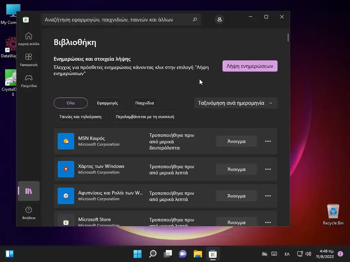Screen dimensions: 350x262
Task: Click the Microsoft Store logo in title bar
Action: tap(26, 19)
